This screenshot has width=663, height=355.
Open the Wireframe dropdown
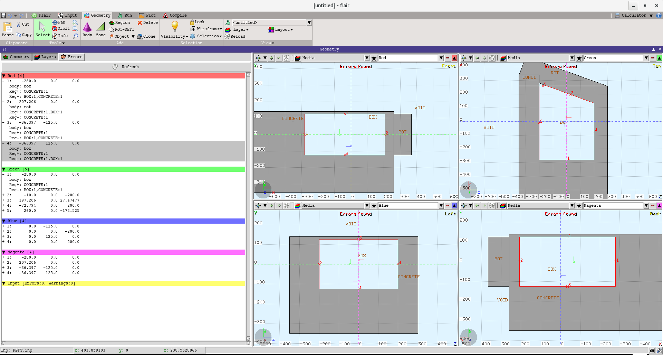coord(206,29)
